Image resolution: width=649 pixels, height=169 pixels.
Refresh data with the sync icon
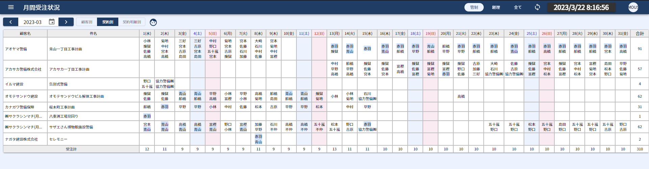(537, 7)
